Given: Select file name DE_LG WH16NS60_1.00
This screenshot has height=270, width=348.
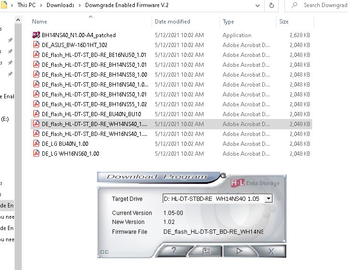Looking at the screenshot, I should pos(70,153).
